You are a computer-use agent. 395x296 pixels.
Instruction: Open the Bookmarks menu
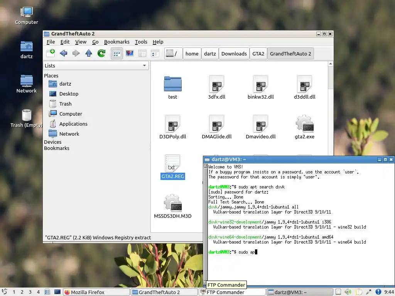coord(116,42)
